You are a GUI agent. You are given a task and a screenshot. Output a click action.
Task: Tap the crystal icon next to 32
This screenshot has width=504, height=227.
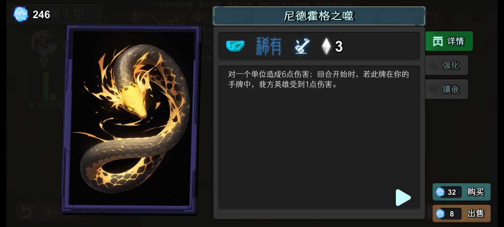[440, 192]
